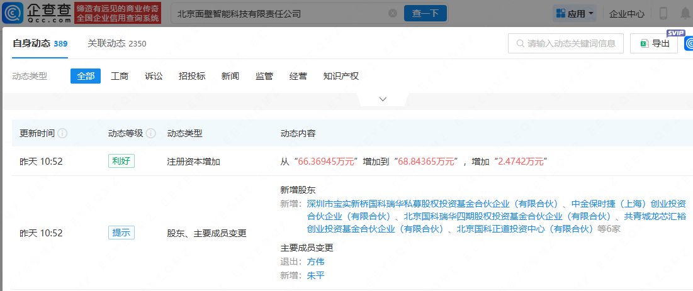Filter dynamics by 诉讼 type
This screenshot has height=291, width=693.
(154, 76)
